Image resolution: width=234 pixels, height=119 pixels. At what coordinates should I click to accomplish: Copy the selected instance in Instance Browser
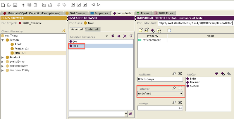119,36
